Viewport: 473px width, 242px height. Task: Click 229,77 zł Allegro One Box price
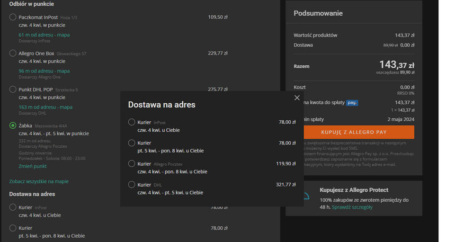(x=218, y=53)
